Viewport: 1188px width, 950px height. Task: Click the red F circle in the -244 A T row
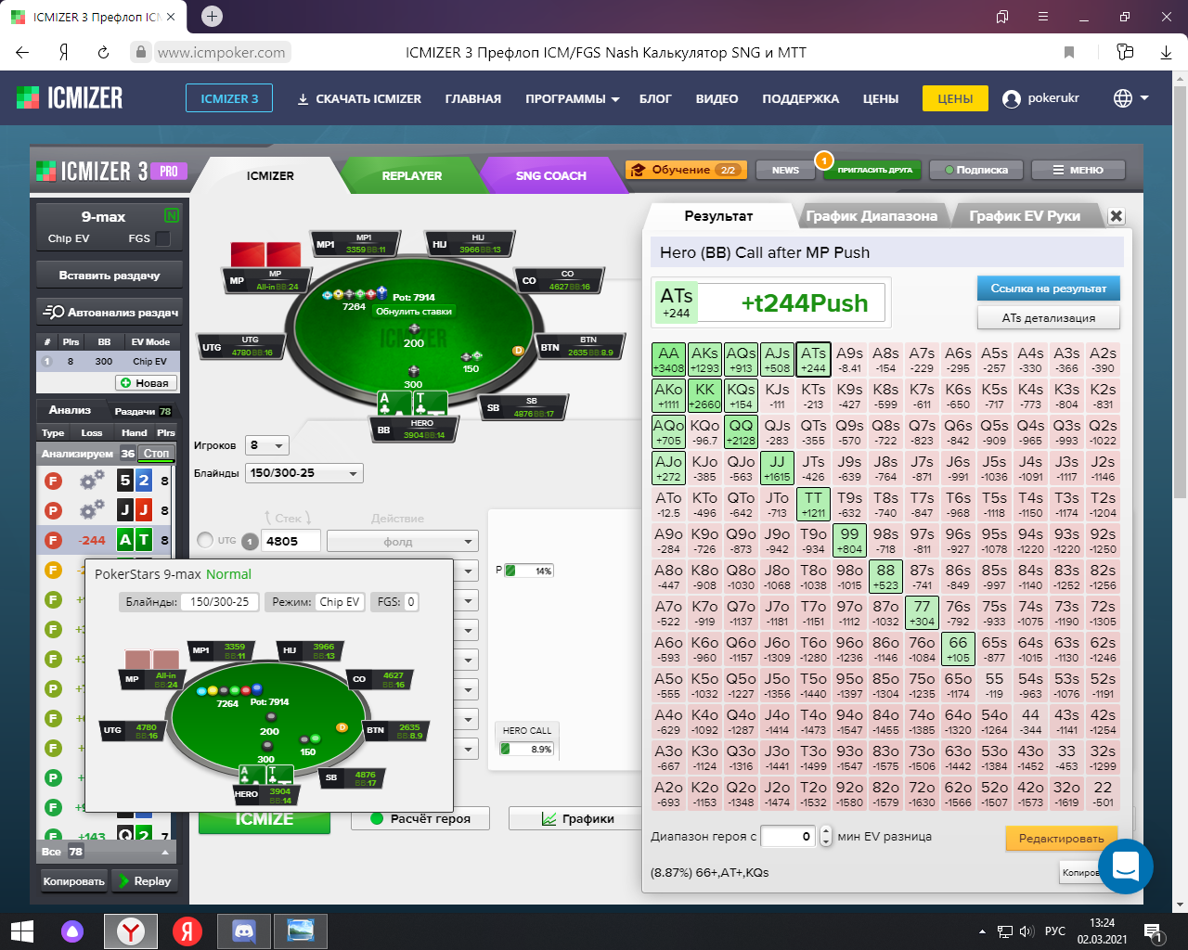[54, 540]
